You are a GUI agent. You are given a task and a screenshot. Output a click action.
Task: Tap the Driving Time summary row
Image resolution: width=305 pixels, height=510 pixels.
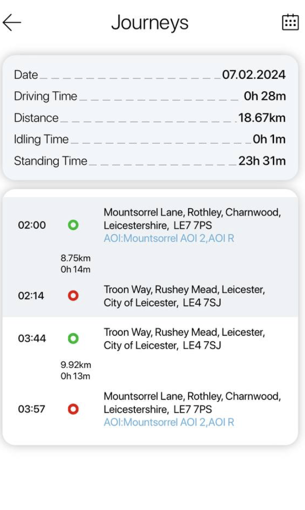[x=150, y=96]
